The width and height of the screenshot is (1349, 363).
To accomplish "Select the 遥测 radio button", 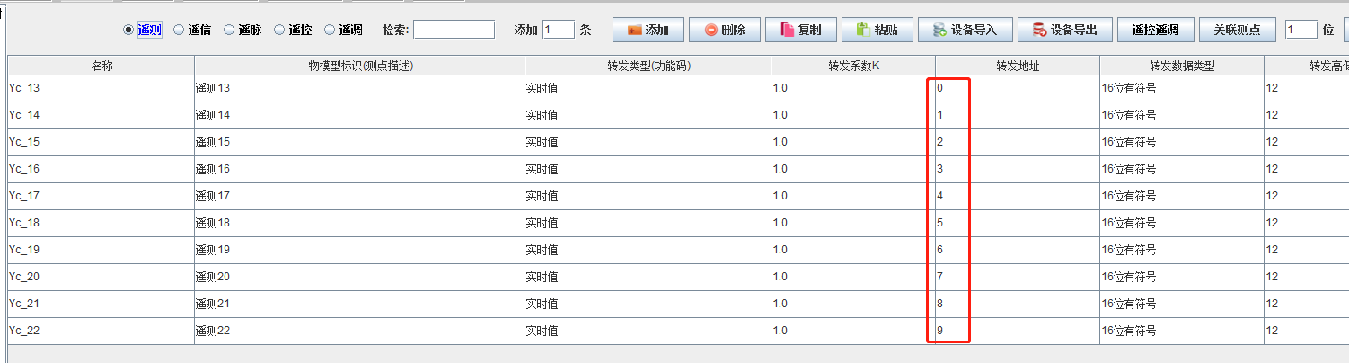I will (128, 30).
